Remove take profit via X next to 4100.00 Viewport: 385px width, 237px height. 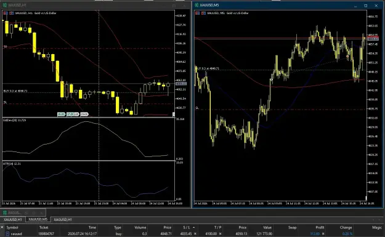tap(221, 234)
